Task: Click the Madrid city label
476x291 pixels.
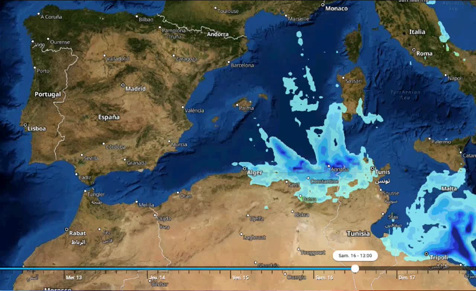Action: point(135,89)
